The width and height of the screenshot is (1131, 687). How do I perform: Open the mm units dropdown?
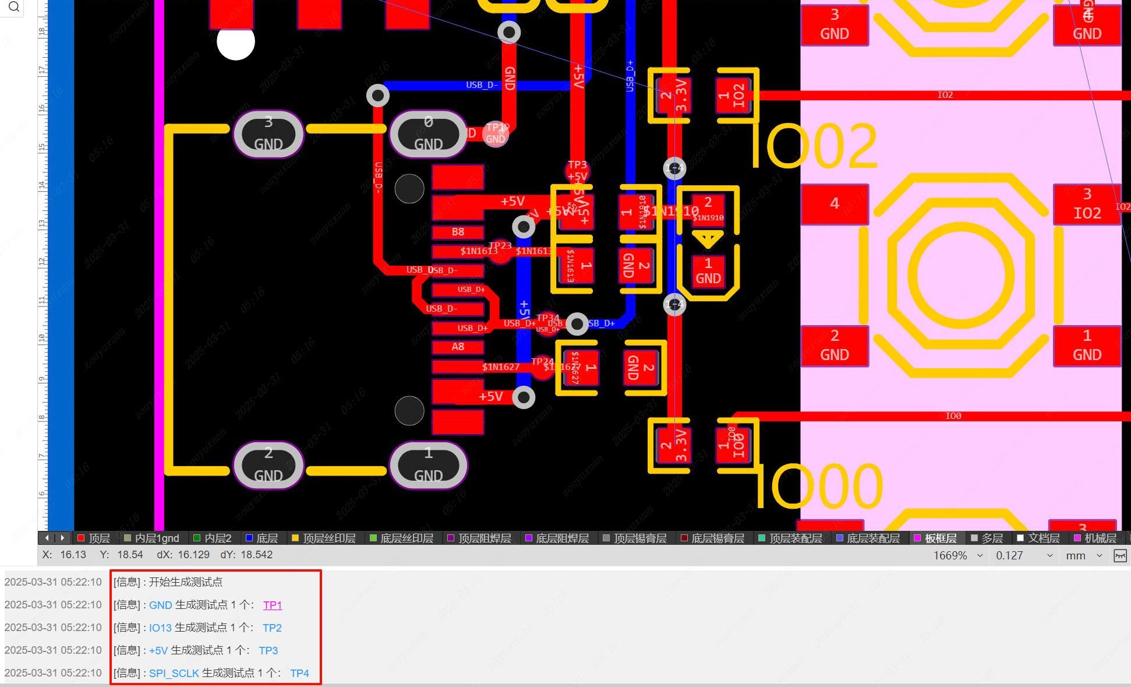point(1099,556)
